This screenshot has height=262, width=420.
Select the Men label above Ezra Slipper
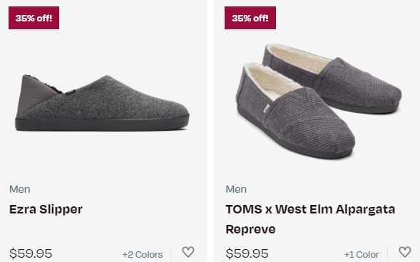tap(20, 189)
